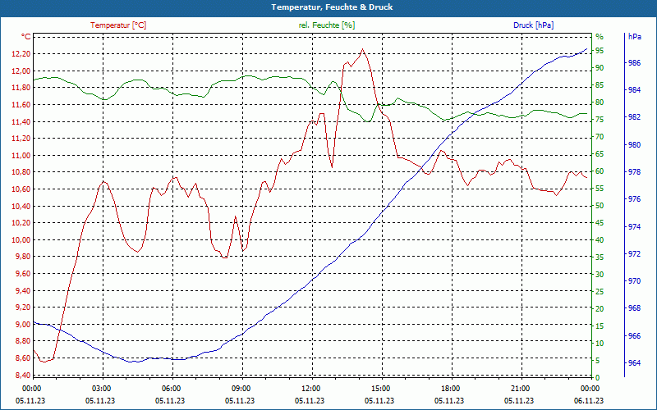Click the blue pressure axis value 968

635,308
